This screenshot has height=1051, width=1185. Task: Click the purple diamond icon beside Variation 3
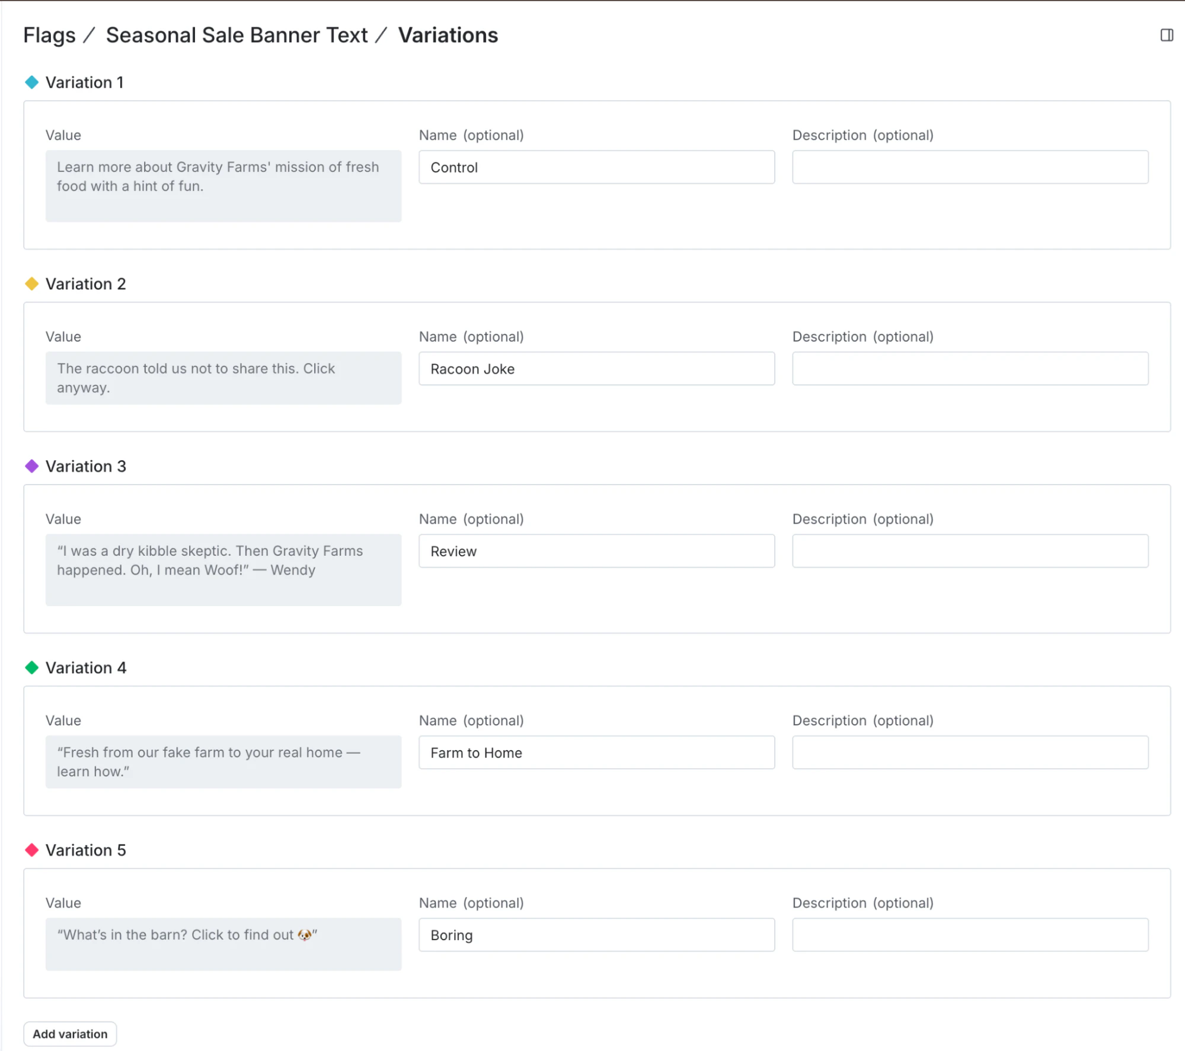(x=31, y=466)
